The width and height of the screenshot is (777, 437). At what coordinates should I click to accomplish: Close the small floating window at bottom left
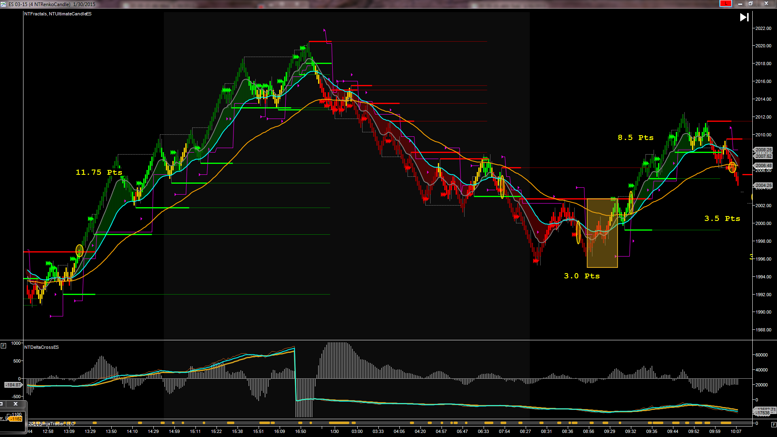click(x=15, y=404)
